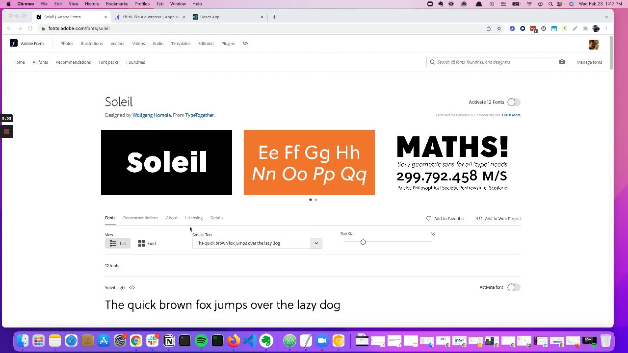The height and width of the screenshot is (353, 628).
Task: Open History menu in macOS menu bar
Action: [92, 4]
